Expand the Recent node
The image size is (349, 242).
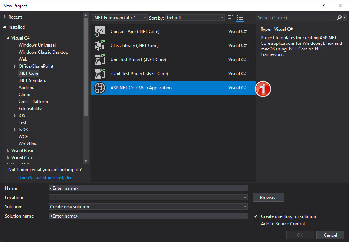[x=5, y=17]
